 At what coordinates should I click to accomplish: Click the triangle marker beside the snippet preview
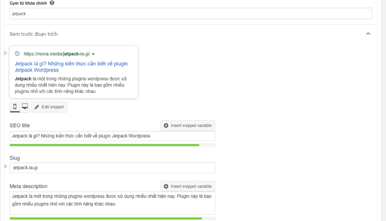[x=5, y=53]
